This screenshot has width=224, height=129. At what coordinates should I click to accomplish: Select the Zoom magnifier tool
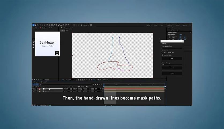point(38,25)
